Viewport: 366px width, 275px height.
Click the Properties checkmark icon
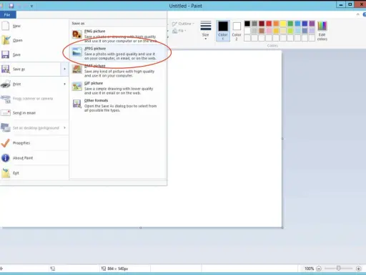coord(5,143)
